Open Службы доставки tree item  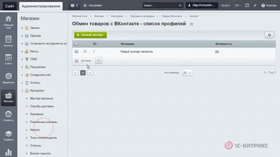pyautogui.click(x=42, y=106)
